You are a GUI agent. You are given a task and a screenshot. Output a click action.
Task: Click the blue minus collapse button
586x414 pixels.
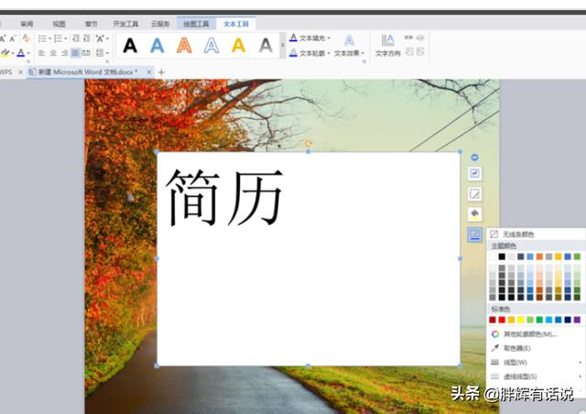pyautogui.click(x=474, y=158)
